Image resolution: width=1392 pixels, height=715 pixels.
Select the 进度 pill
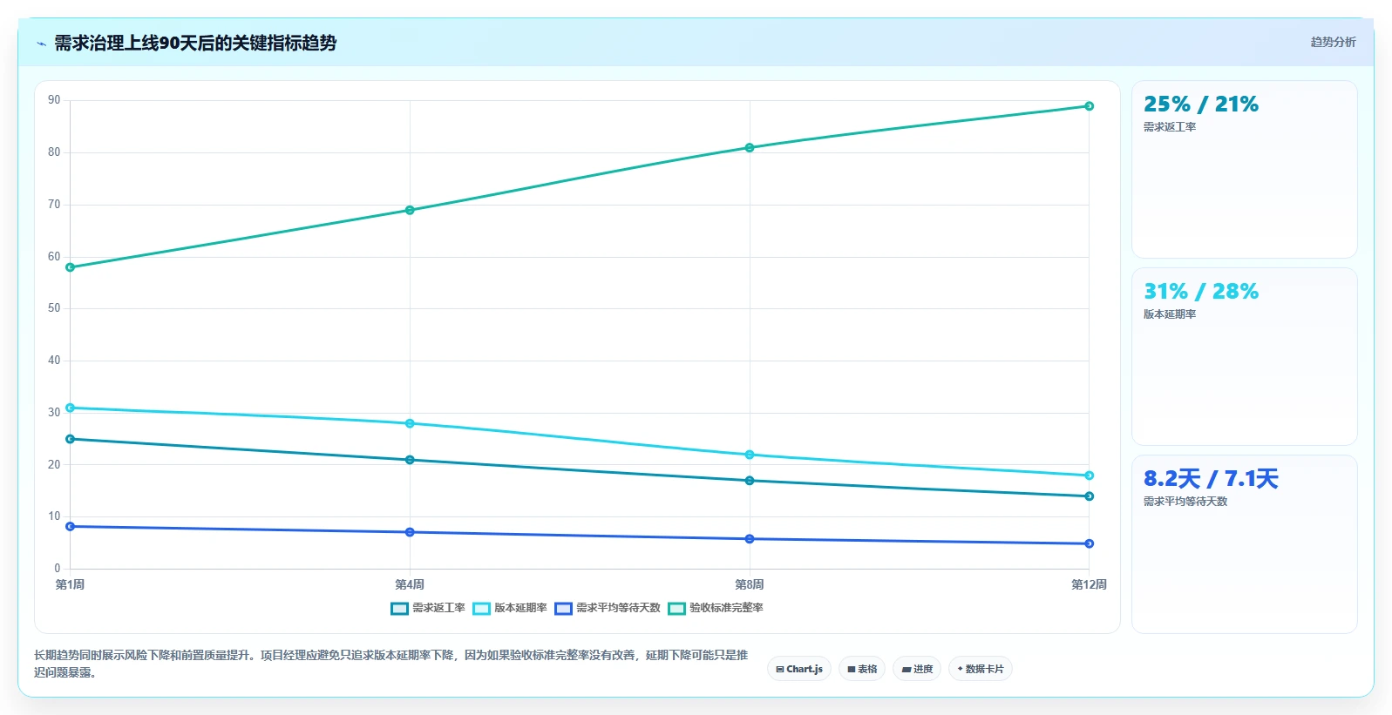coord(917,669)
